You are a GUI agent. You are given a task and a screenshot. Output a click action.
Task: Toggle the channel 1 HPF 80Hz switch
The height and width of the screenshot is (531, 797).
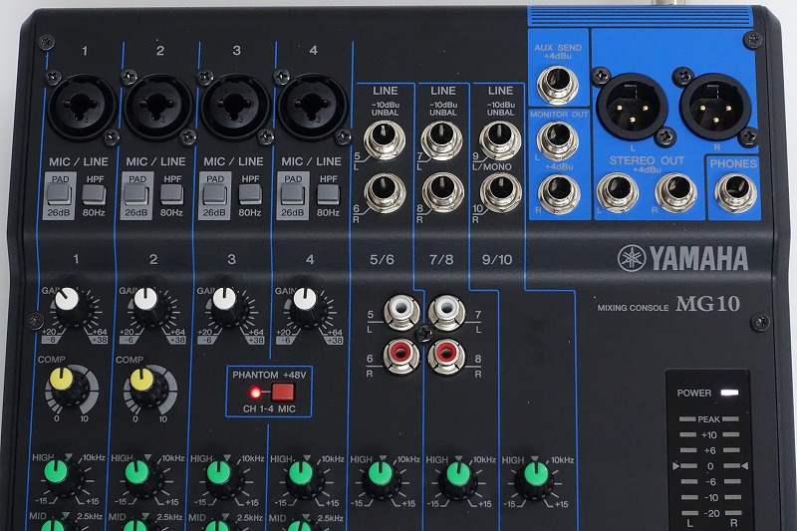coord(95,194)
